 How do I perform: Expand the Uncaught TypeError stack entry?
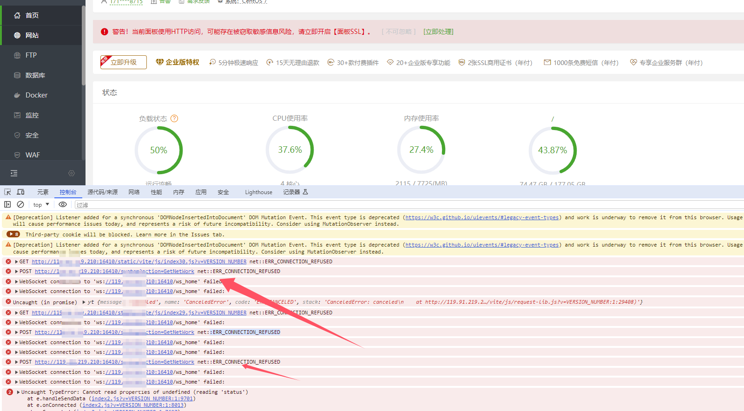[x=19, y=392]
